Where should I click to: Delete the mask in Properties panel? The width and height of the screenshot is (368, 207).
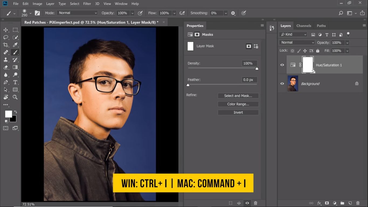coord(256,203)
